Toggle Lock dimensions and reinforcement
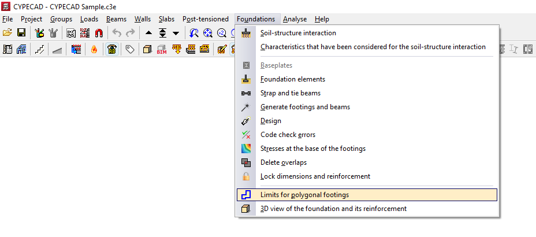Image resolution: width=536 pixels, height=237 pixels. coord(315,176)
